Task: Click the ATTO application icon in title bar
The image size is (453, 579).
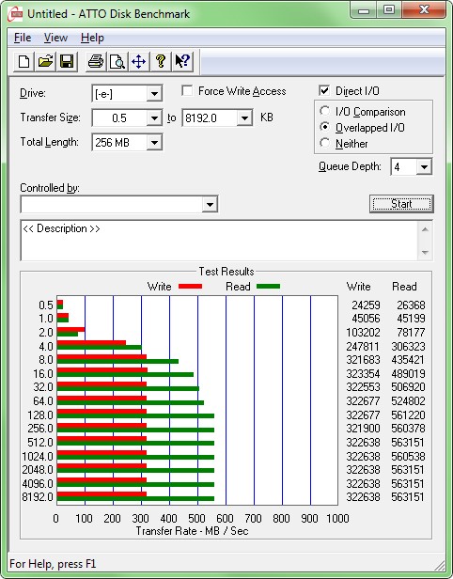Action: point(15,14)
